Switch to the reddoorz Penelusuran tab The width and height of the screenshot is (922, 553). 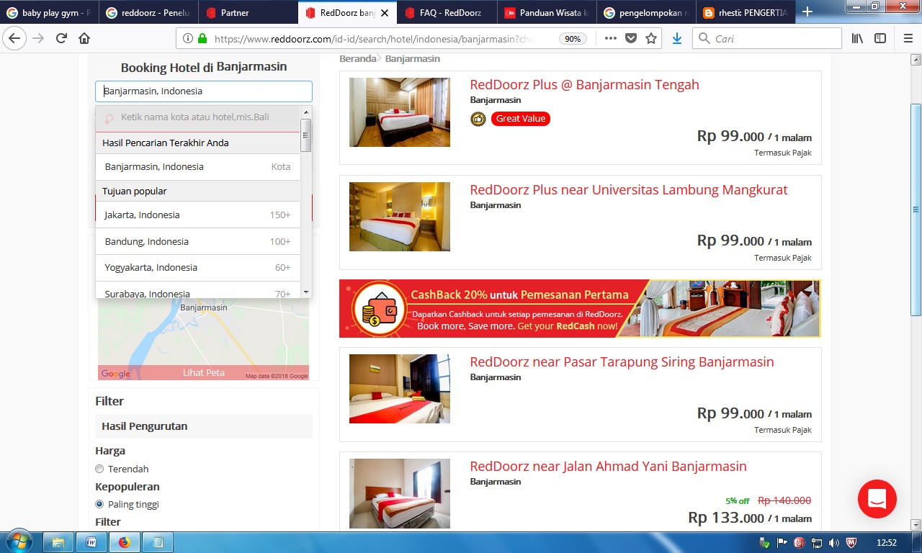tap(148, 12)
